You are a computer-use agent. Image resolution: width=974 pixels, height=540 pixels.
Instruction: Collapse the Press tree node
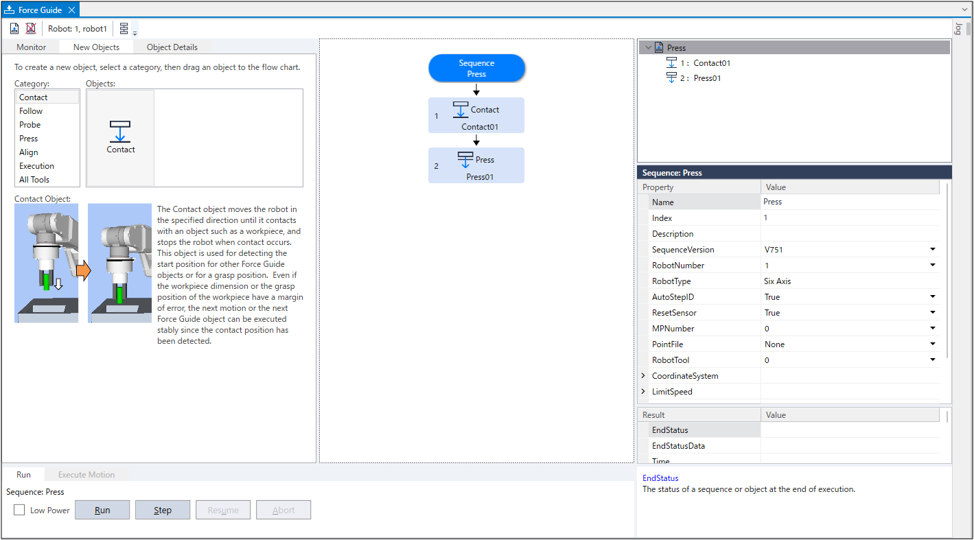pos(649,48)
